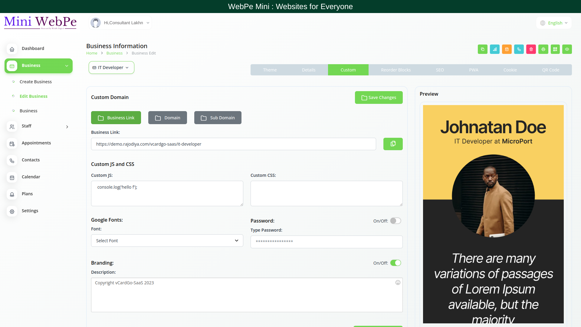The width and height of the screenshot is (581, 327).
Task: Click the orange calendar appointments icon
Action: [x=507, y=49]
